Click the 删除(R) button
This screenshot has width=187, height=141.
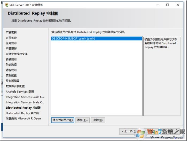coord(98,120)
